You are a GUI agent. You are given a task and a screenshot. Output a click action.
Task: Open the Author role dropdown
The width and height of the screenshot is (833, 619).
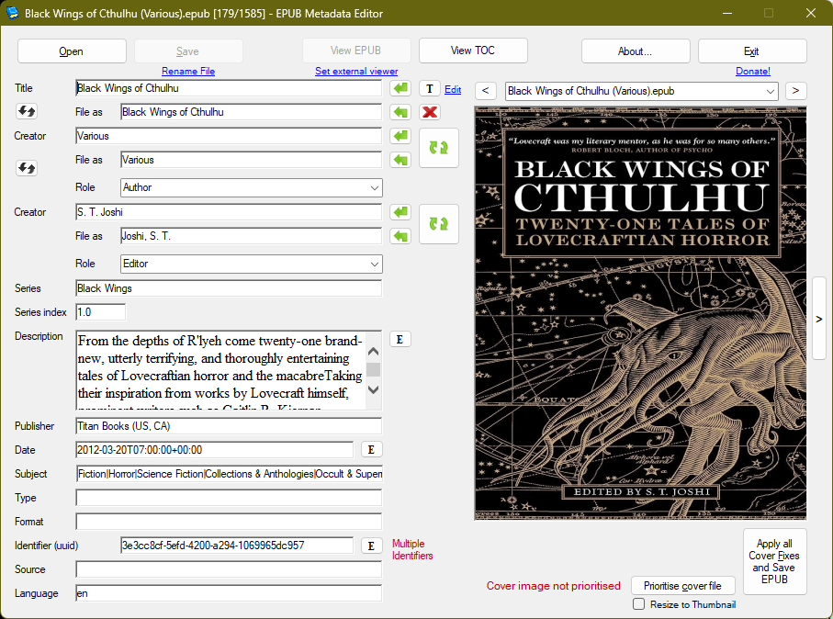coord(252,187)
